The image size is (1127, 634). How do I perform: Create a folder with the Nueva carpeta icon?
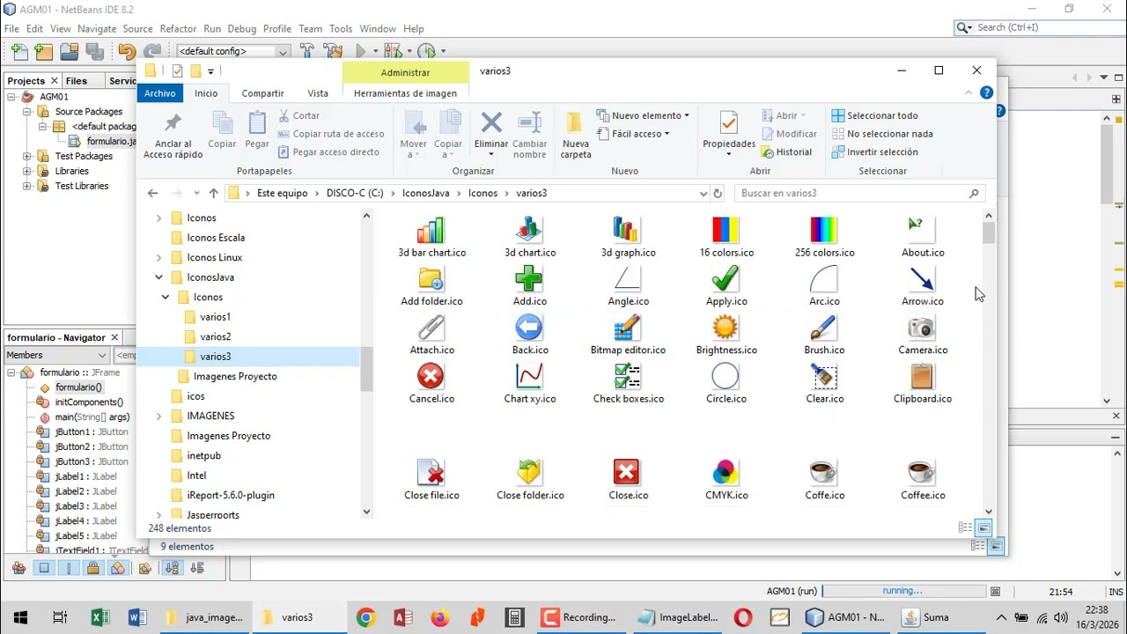pos(576,122)
